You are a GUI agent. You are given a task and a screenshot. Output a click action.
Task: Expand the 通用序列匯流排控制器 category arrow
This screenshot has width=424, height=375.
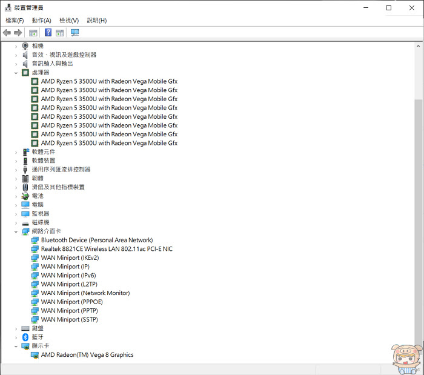click(x=16, y=170)
